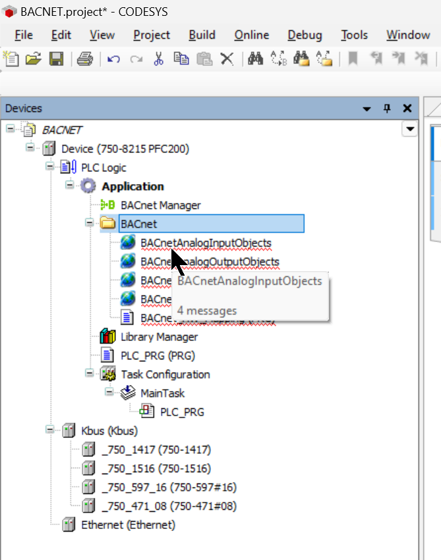Click the Task Configuration icon
Image resolution: width=441 pixels, height=560 pixels.
click(x=108, y=374)
